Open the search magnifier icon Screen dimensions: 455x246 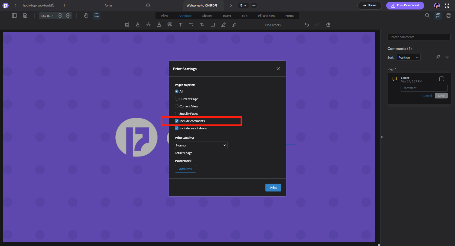(x=427, y=15)
